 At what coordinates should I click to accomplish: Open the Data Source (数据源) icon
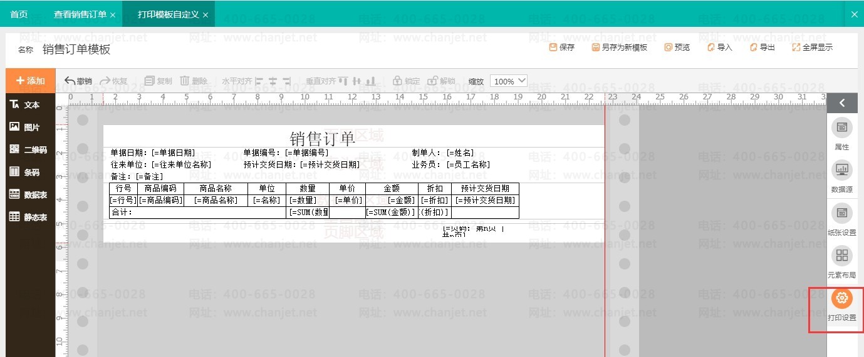[841, 170]
